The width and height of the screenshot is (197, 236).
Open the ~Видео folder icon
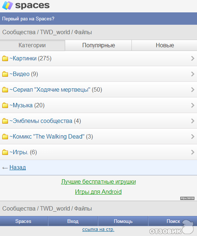pos(5,74)
